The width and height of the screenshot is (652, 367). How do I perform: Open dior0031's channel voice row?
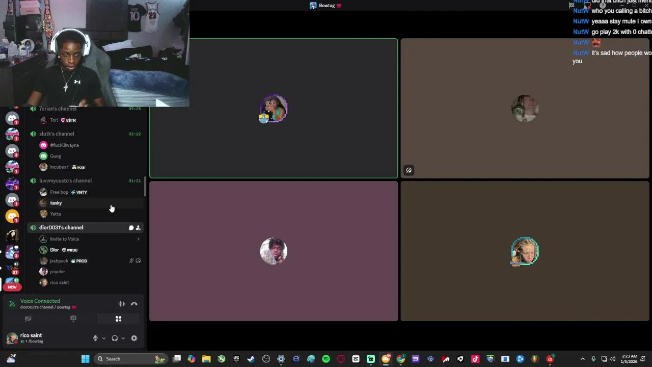tap(86, 228)
